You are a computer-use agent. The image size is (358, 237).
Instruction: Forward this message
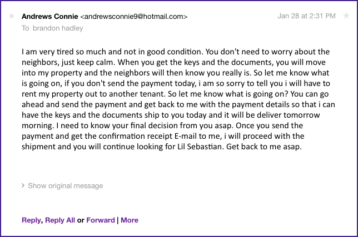pos(101,220)
